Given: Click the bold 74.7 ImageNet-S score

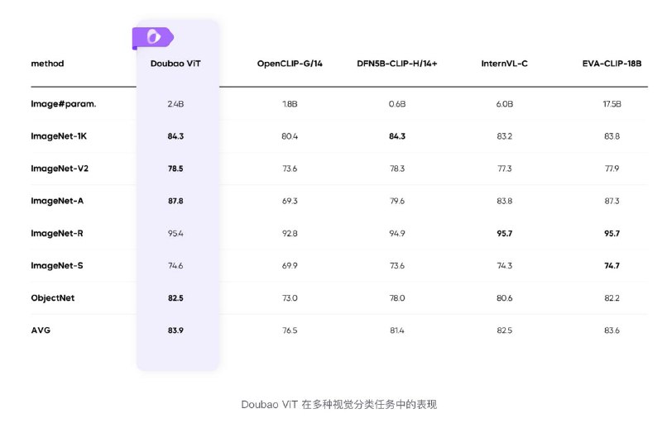Looking at the screenshot, I should (x=612, y=266).
